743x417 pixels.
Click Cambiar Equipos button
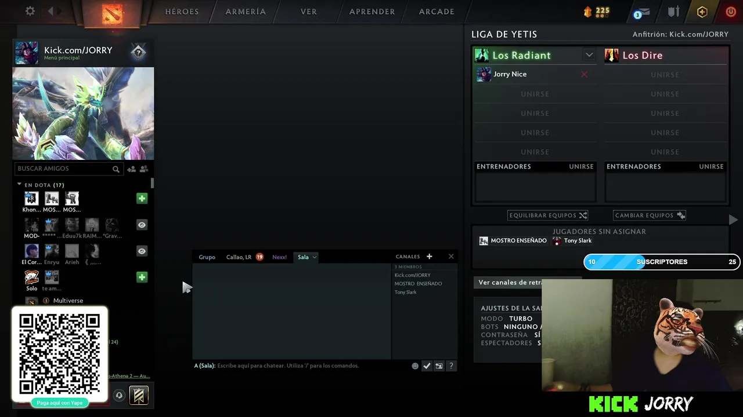650,215
